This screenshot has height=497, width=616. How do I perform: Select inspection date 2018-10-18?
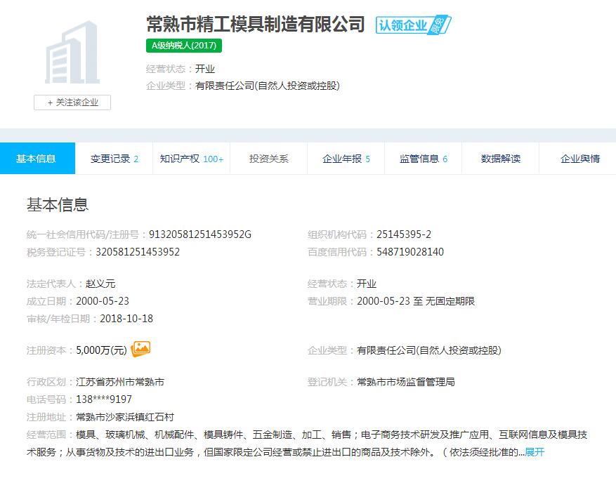(x=126, y=319)
